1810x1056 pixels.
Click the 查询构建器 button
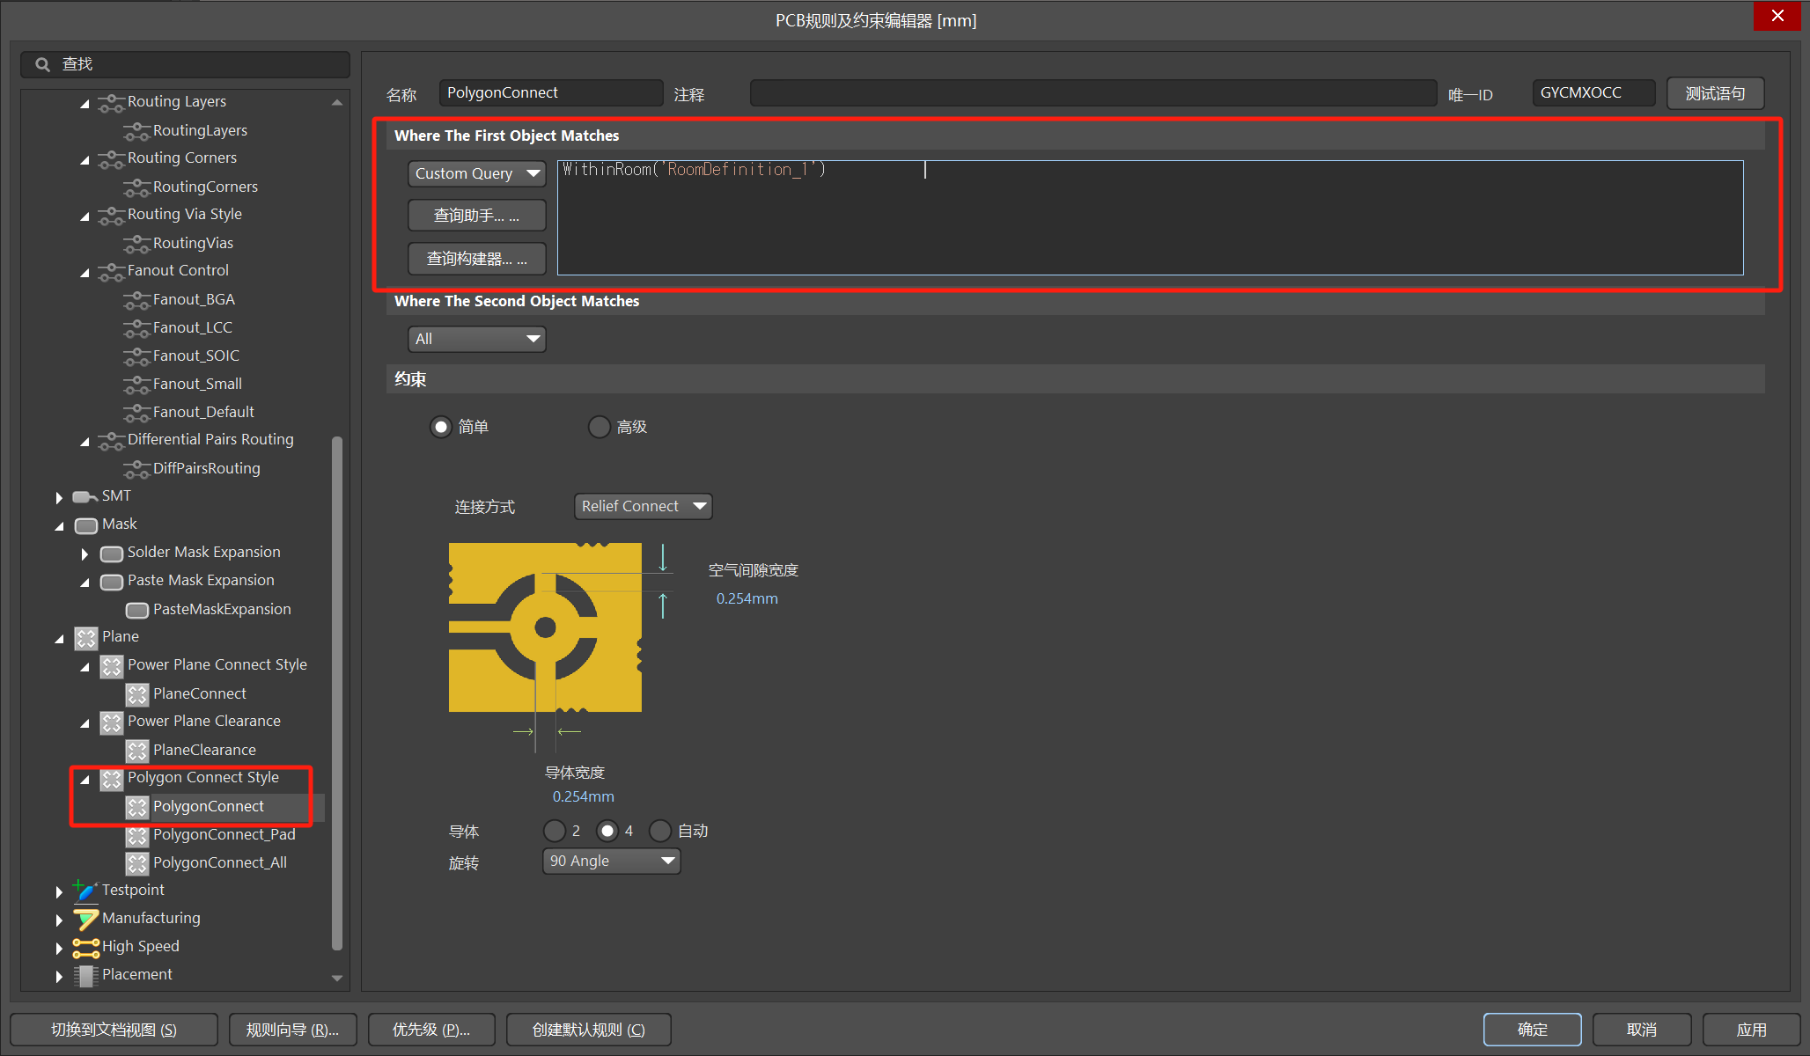[476, 259]
